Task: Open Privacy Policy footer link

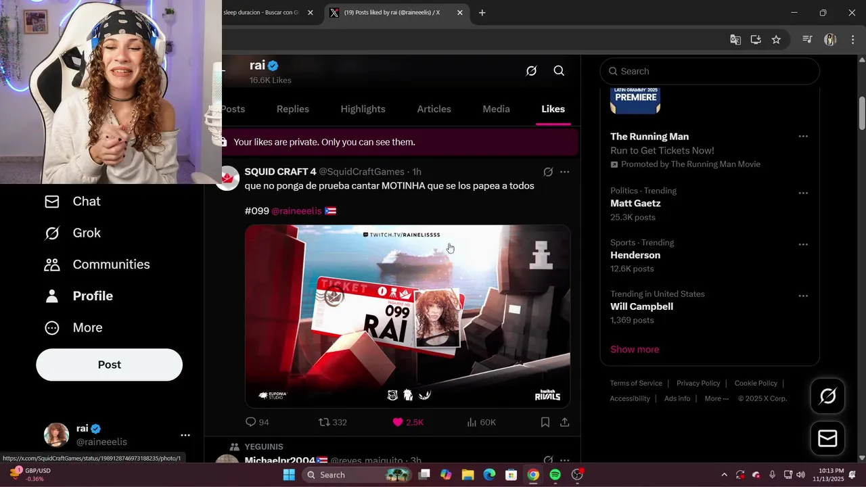Action: [x=698, y=384]
